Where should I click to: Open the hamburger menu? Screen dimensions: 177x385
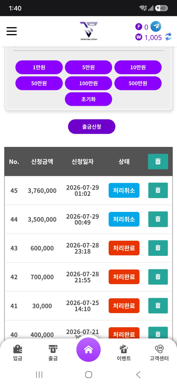[x=12, y=31]
